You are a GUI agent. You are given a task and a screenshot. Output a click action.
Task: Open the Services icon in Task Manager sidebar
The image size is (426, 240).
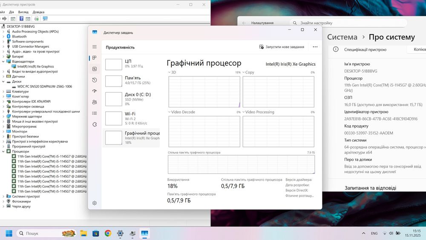95,124
